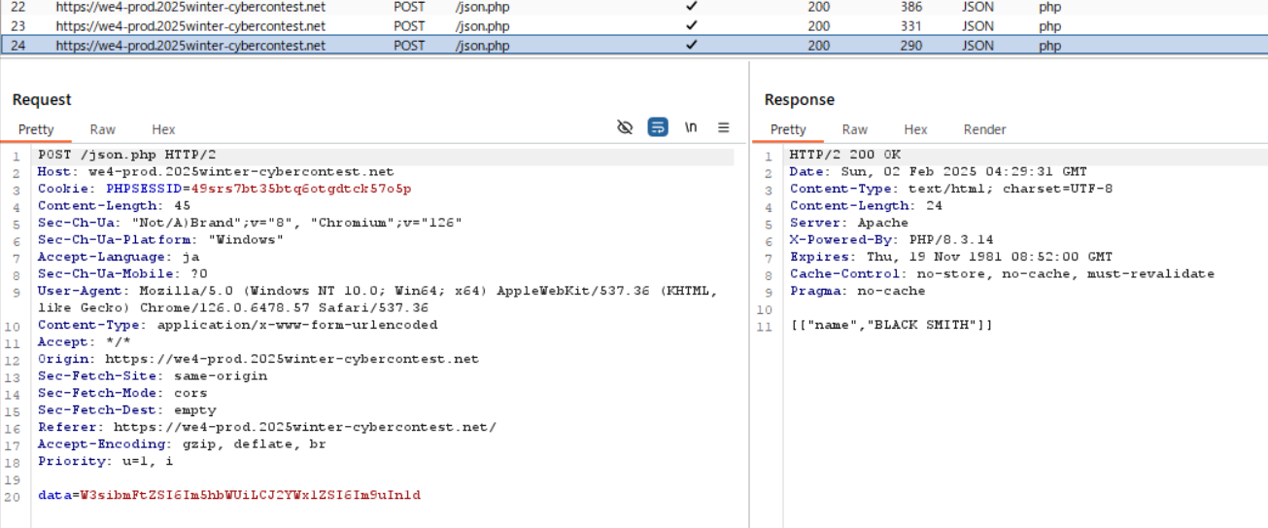This screenshot has width=1268, height=528.
Task: Click length value 290 in row 24
Action: click(x=911, y=45)
